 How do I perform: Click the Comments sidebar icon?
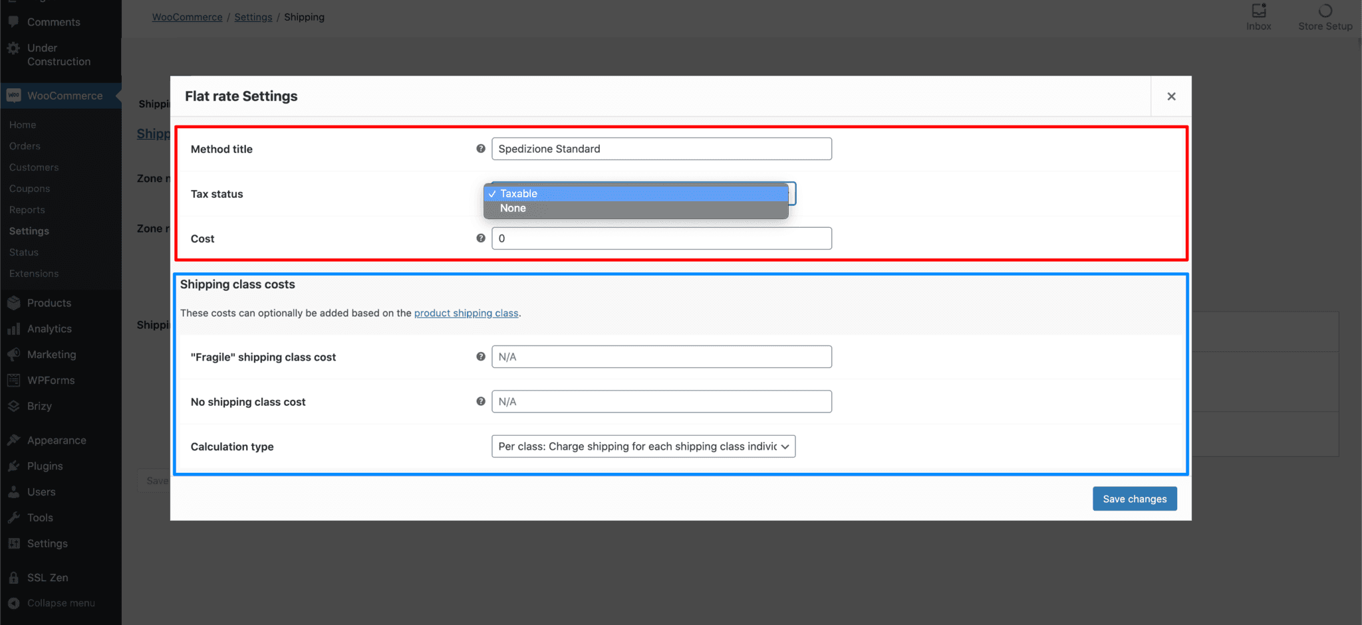pos(13,21)
